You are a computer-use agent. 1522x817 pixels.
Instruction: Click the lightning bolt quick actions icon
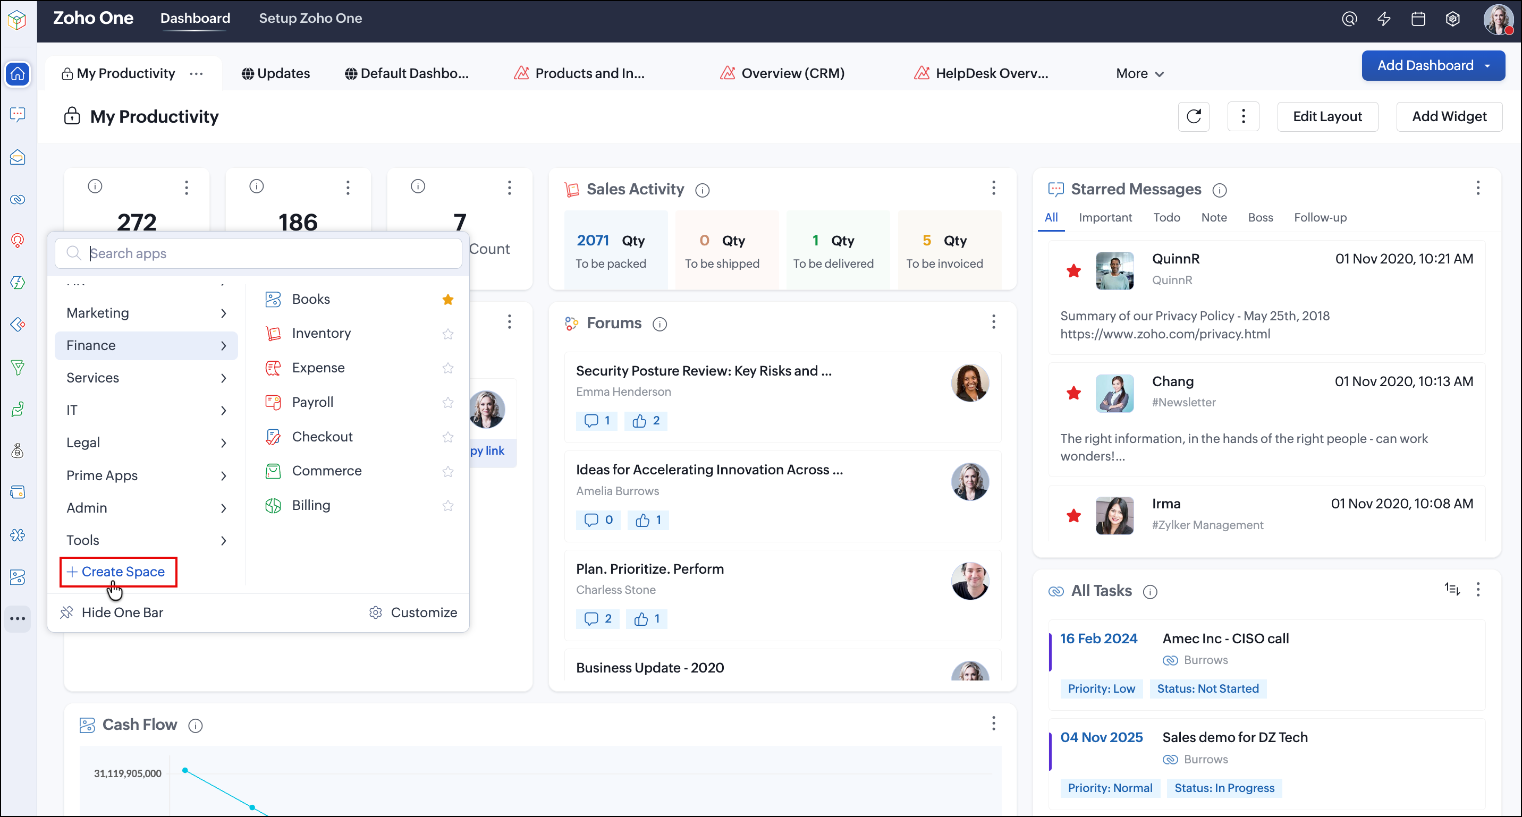point(1384,19)
